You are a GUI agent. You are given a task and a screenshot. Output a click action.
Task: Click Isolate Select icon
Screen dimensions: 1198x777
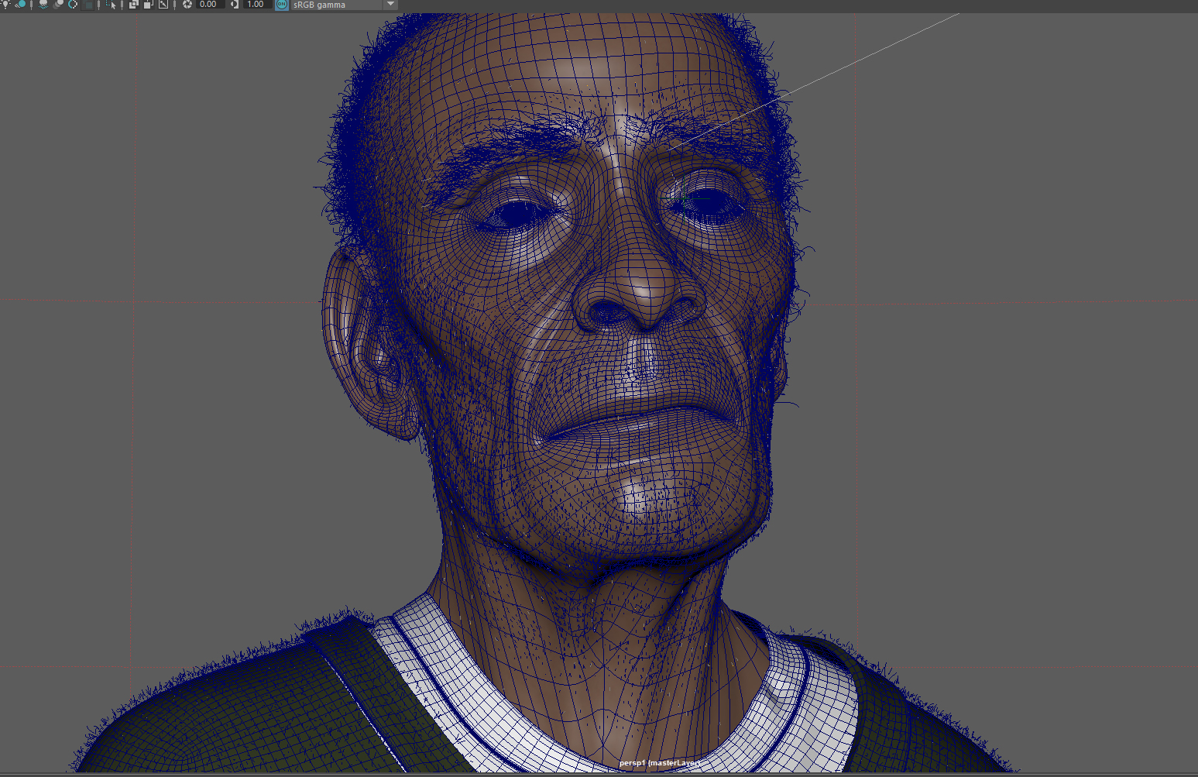(112, 4)
